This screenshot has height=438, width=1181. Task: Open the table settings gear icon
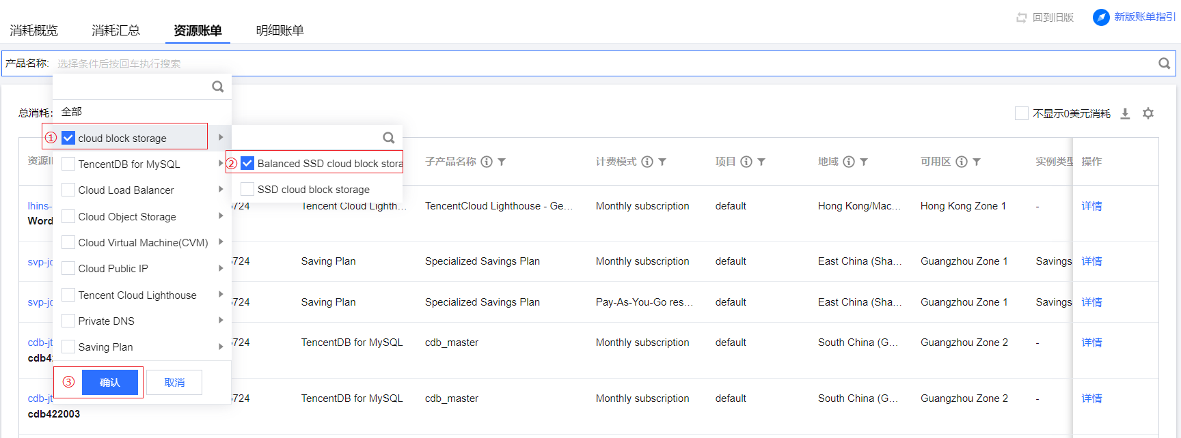[1148, 114]
